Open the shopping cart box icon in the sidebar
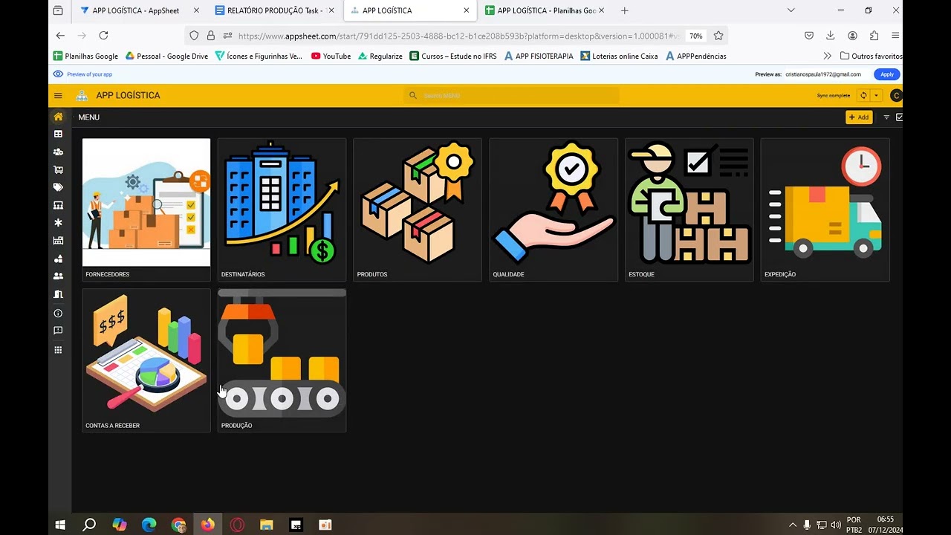The height and width of the screenshot is (535, 951). click(x=58, y=170)
